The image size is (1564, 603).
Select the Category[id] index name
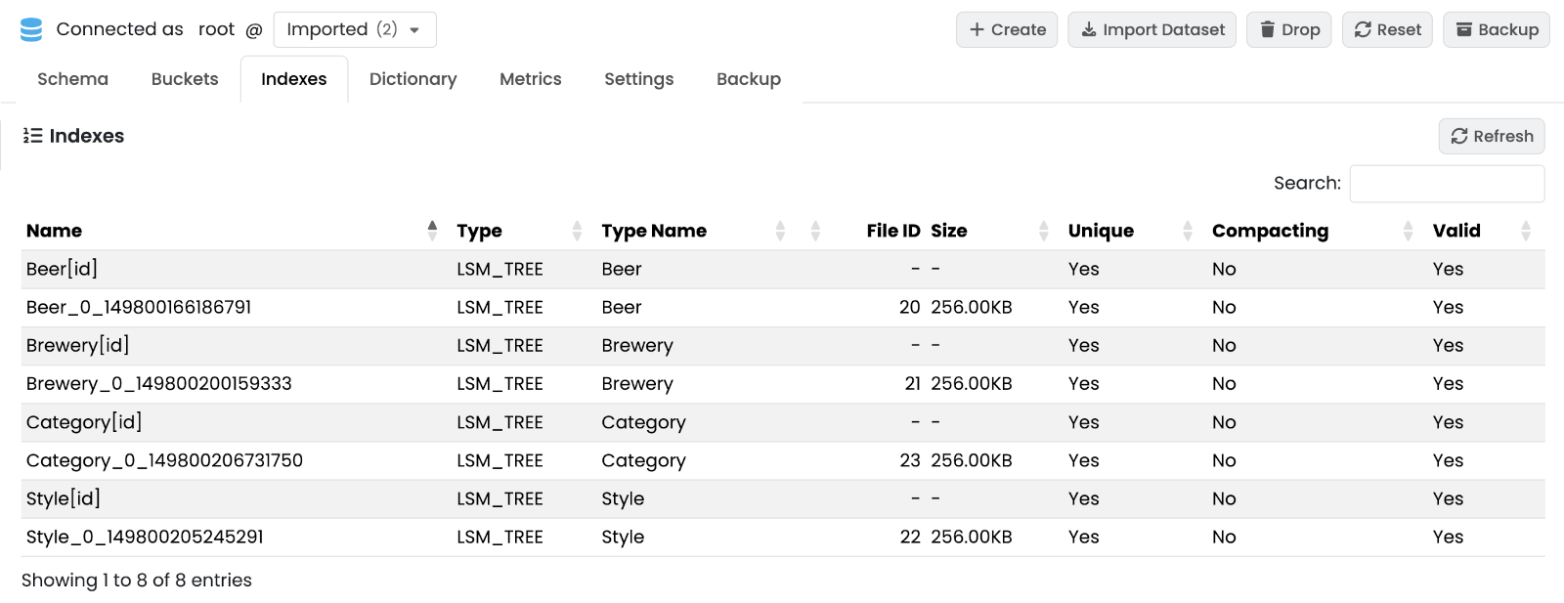(x=84, y=422)
